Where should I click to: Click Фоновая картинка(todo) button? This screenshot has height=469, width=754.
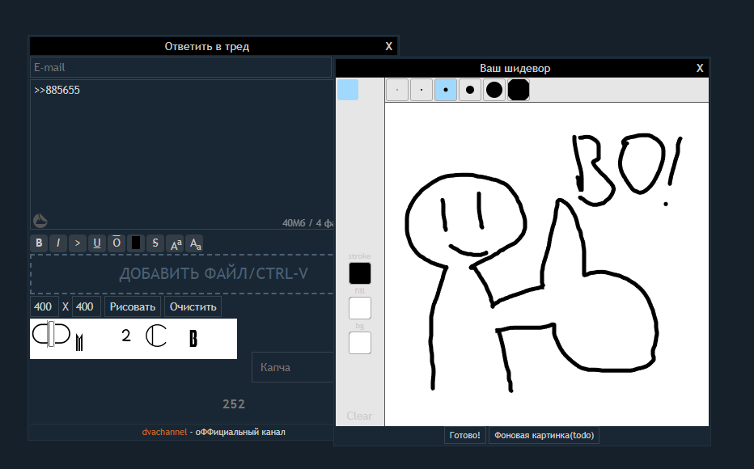pyautogui.click(x=544, y=435)
